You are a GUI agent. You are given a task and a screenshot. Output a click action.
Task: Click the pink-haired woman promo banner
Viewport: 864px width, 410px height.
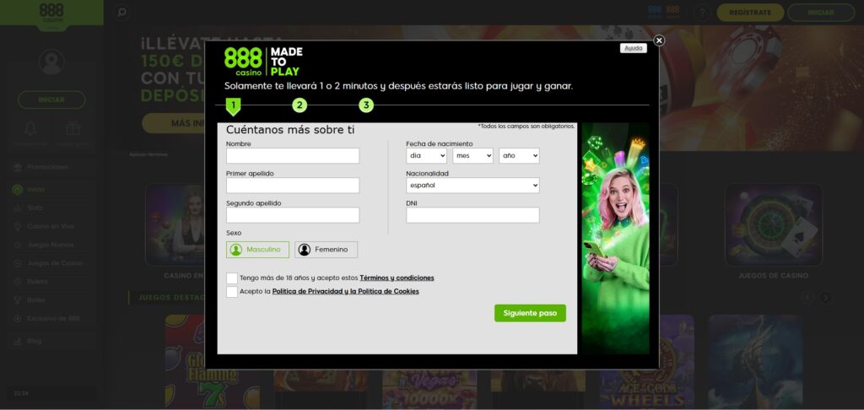coord(615,238)
